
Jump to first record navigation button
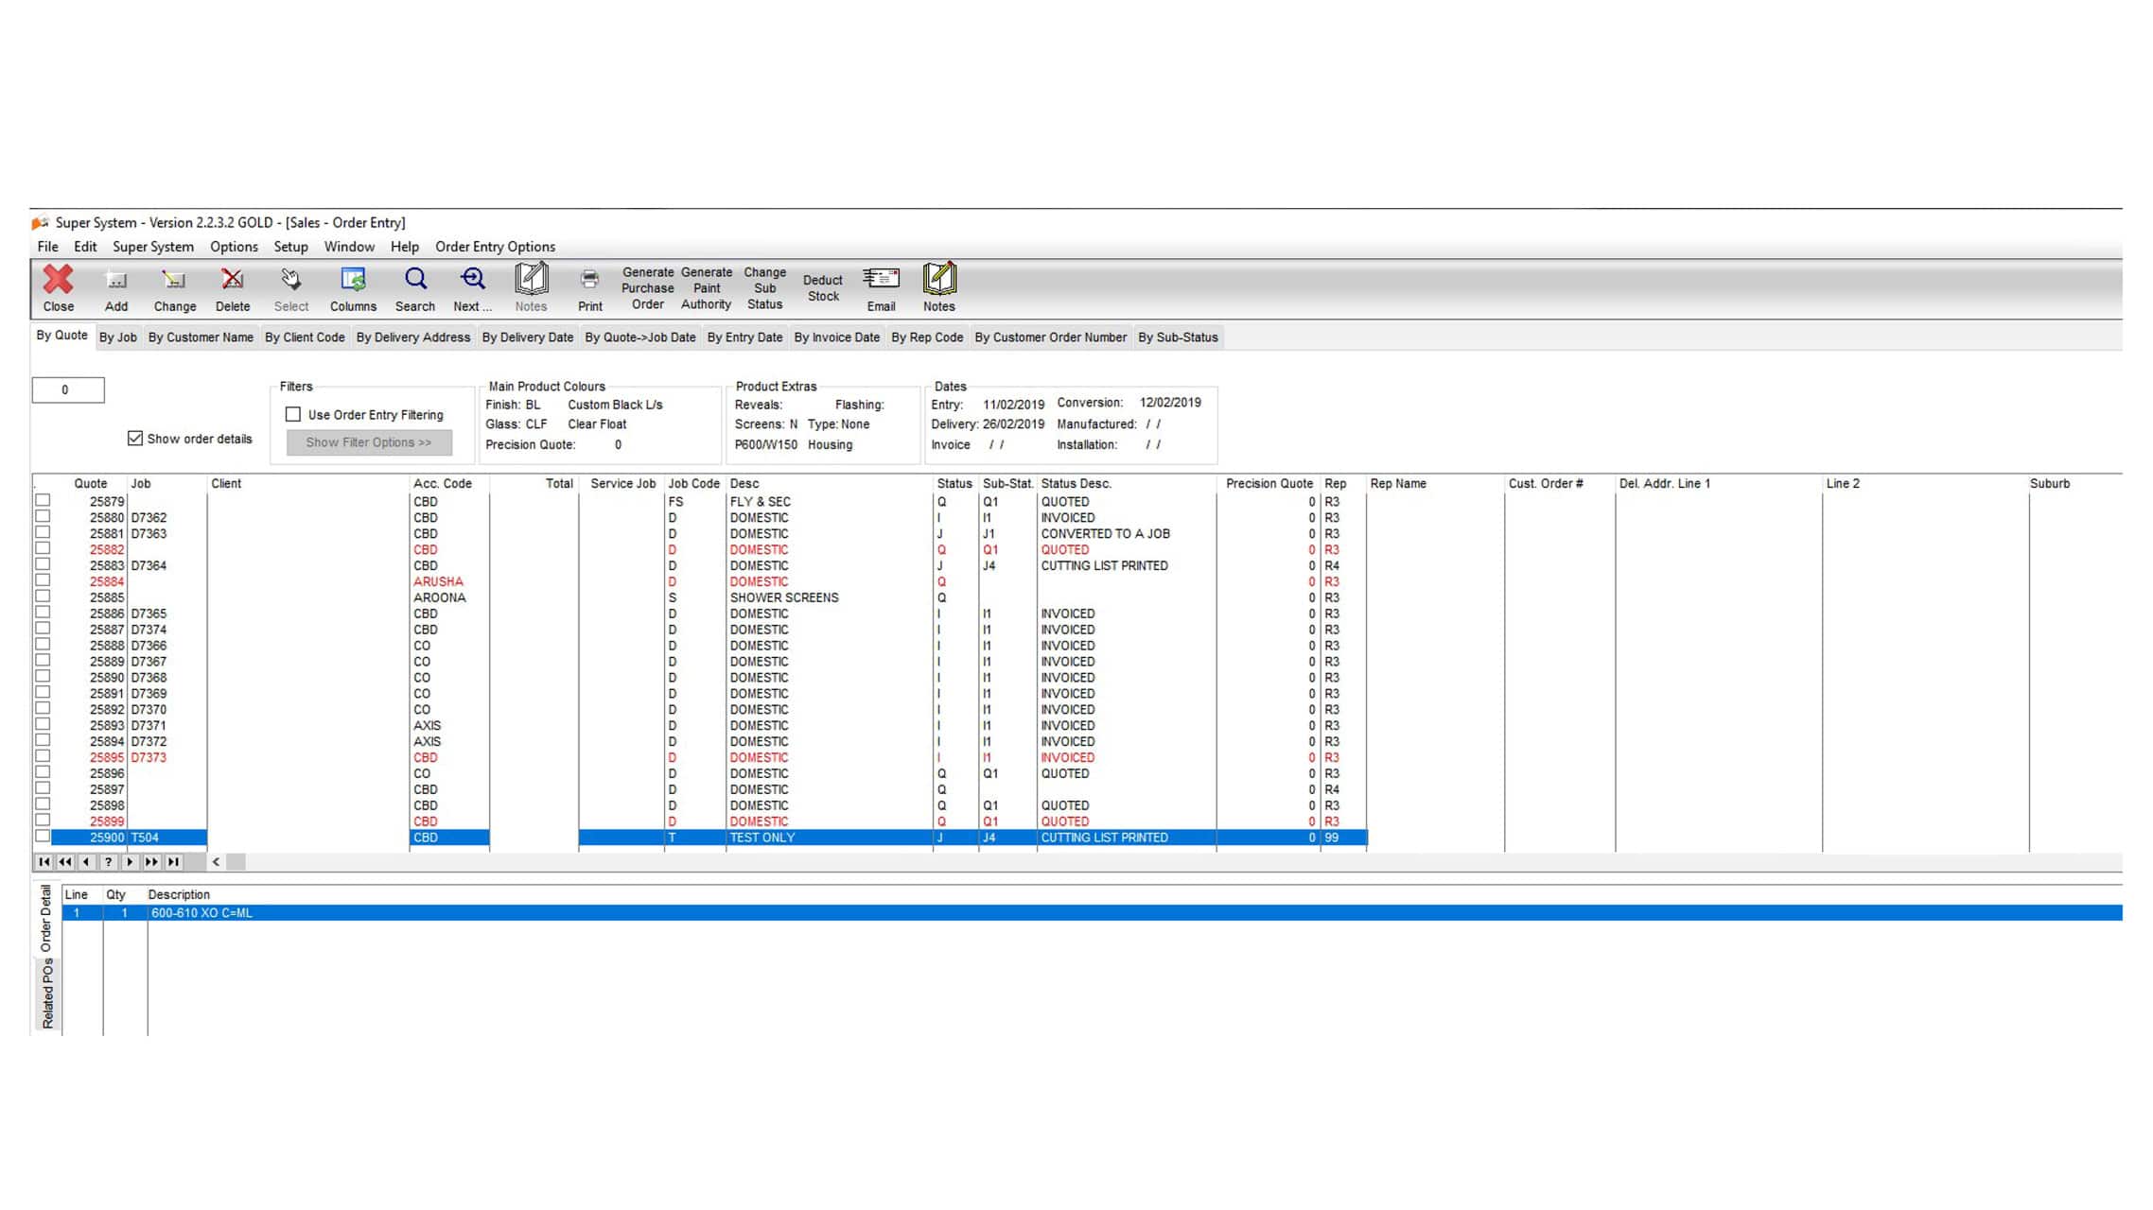[x=44, y=861]
